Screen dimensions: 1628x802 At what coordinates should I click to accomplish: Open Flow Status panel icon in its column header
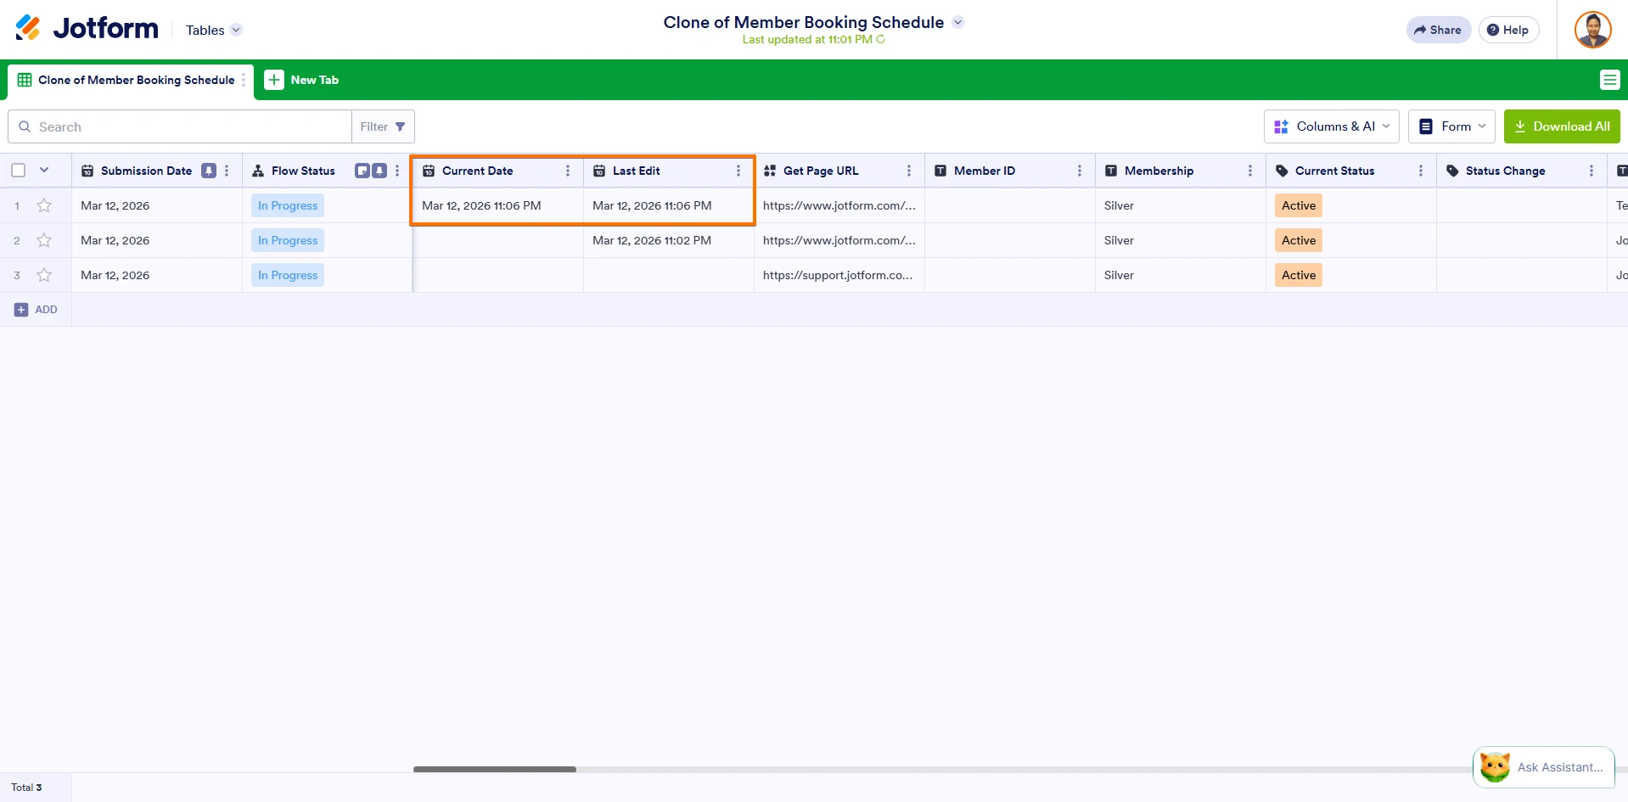click(361, 170)
